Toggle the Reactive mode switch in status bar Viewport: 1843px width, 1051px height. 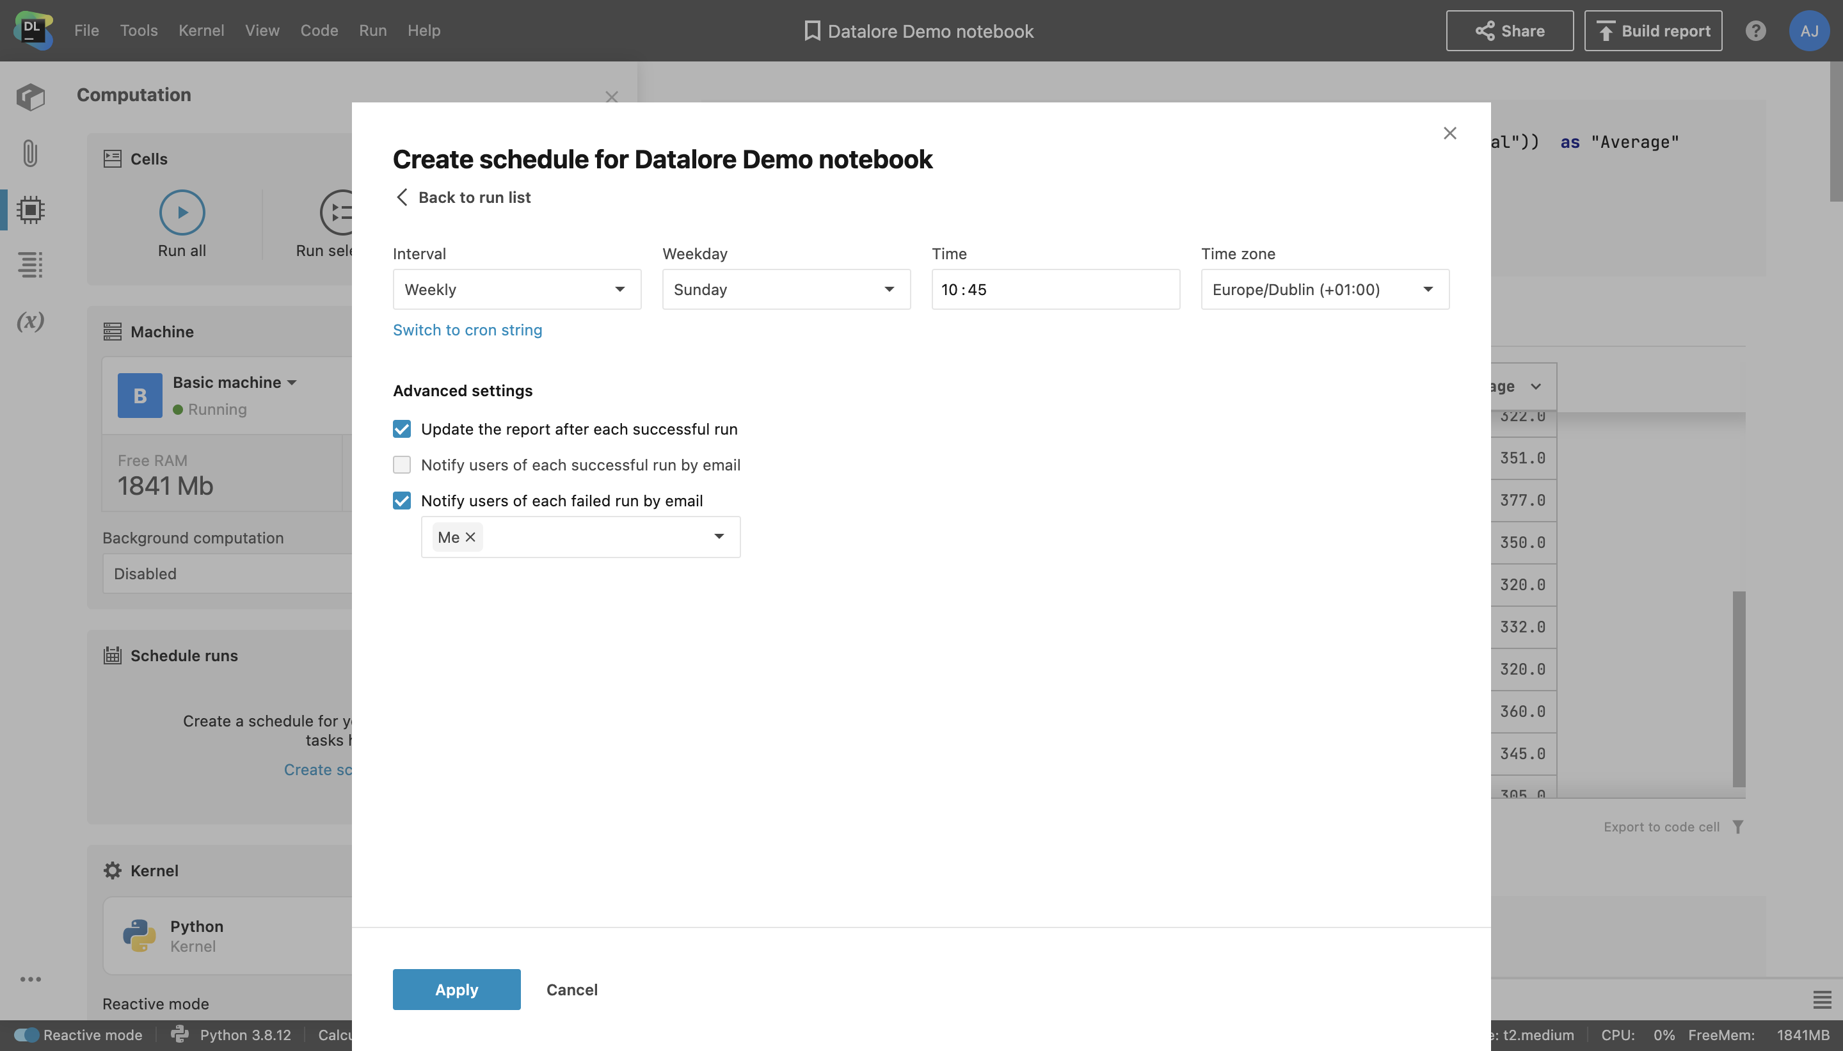(28, 1034)
